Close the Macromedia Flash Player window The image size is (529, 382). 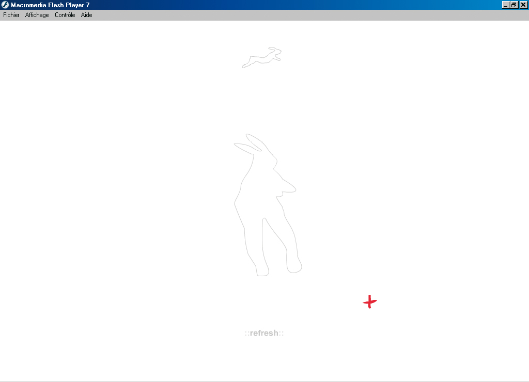point(523,5)
